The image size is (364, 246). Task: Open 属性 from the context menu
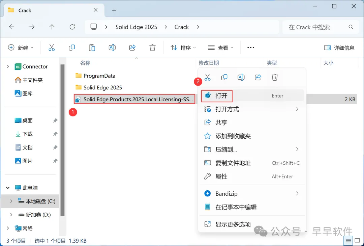pos(252,176)
